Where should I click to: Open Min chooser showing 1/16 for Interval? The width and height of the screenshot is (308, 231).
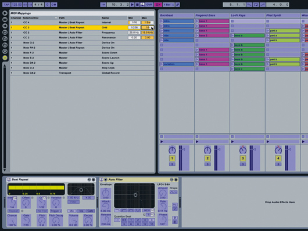[x=134, y=23]
